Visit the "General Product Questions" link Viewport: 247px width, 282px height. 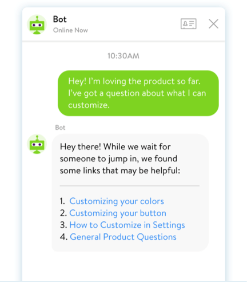click(x=123, y=237)
